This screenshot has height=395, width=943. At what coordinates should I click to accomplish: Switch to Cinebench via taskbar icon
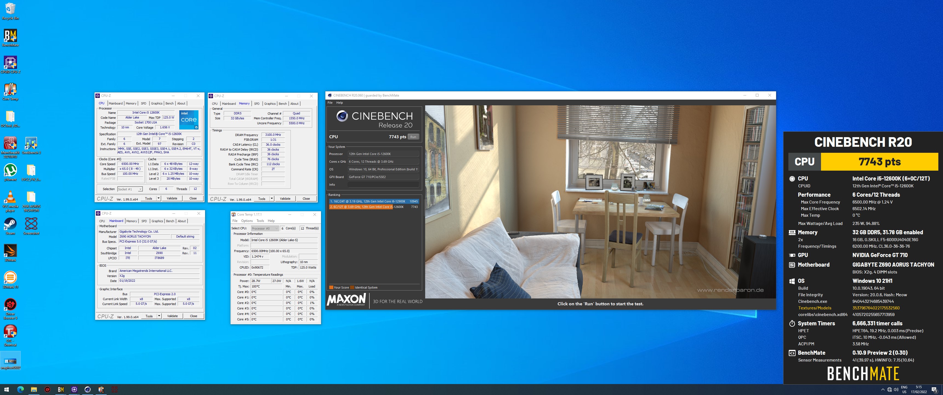tap(87, 390)
